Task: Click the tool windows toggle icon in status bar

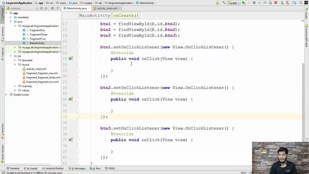Action: click(3, 173)
